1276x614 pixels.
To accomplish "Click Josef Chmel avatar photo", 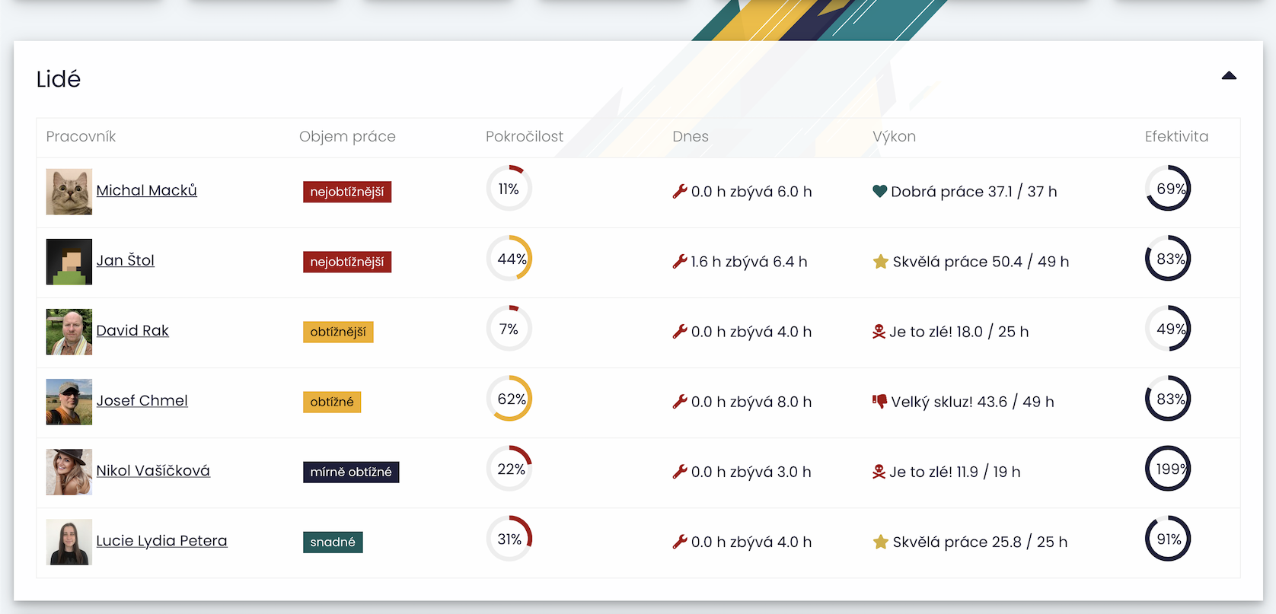I will coord(69,402).
